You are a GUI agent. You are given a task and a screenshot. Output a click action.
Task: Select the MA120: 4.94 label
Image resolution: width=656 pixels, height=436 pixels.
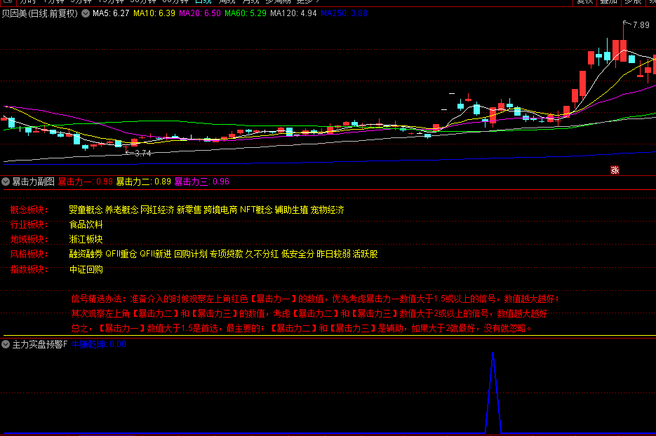click(x=293, y=13)
